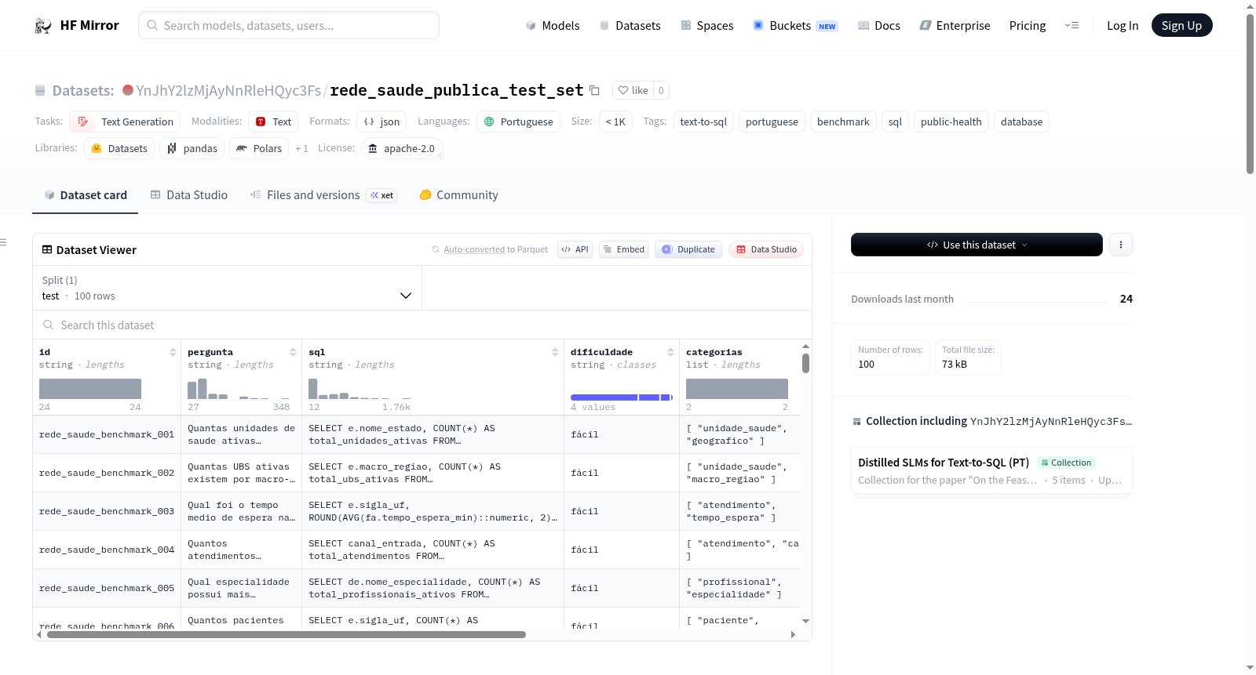Open the Docs link
The width and height of the screenshot is (1256, 675).
click(879, 26)
